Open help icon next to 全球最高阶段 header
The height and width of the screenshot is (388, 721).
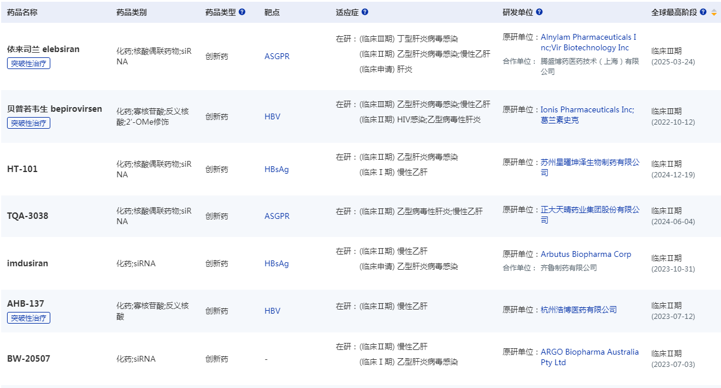coord(704,12)
